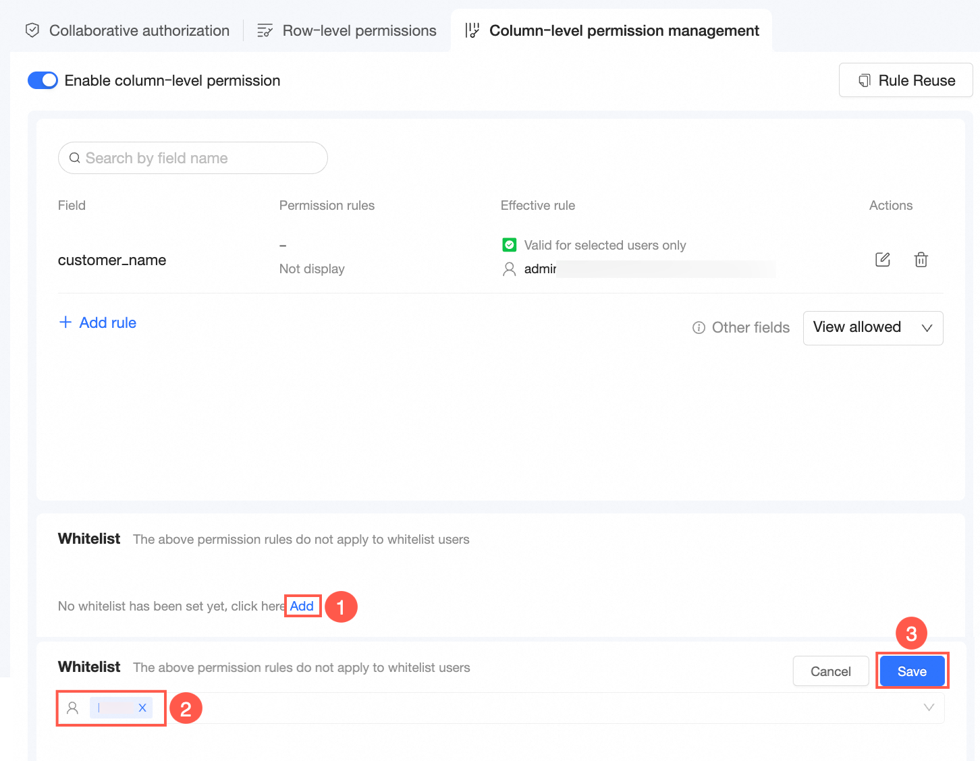Delete the customer_name rule
The image size is (980, 761).
pyautogui.click(x=921, y=260)
